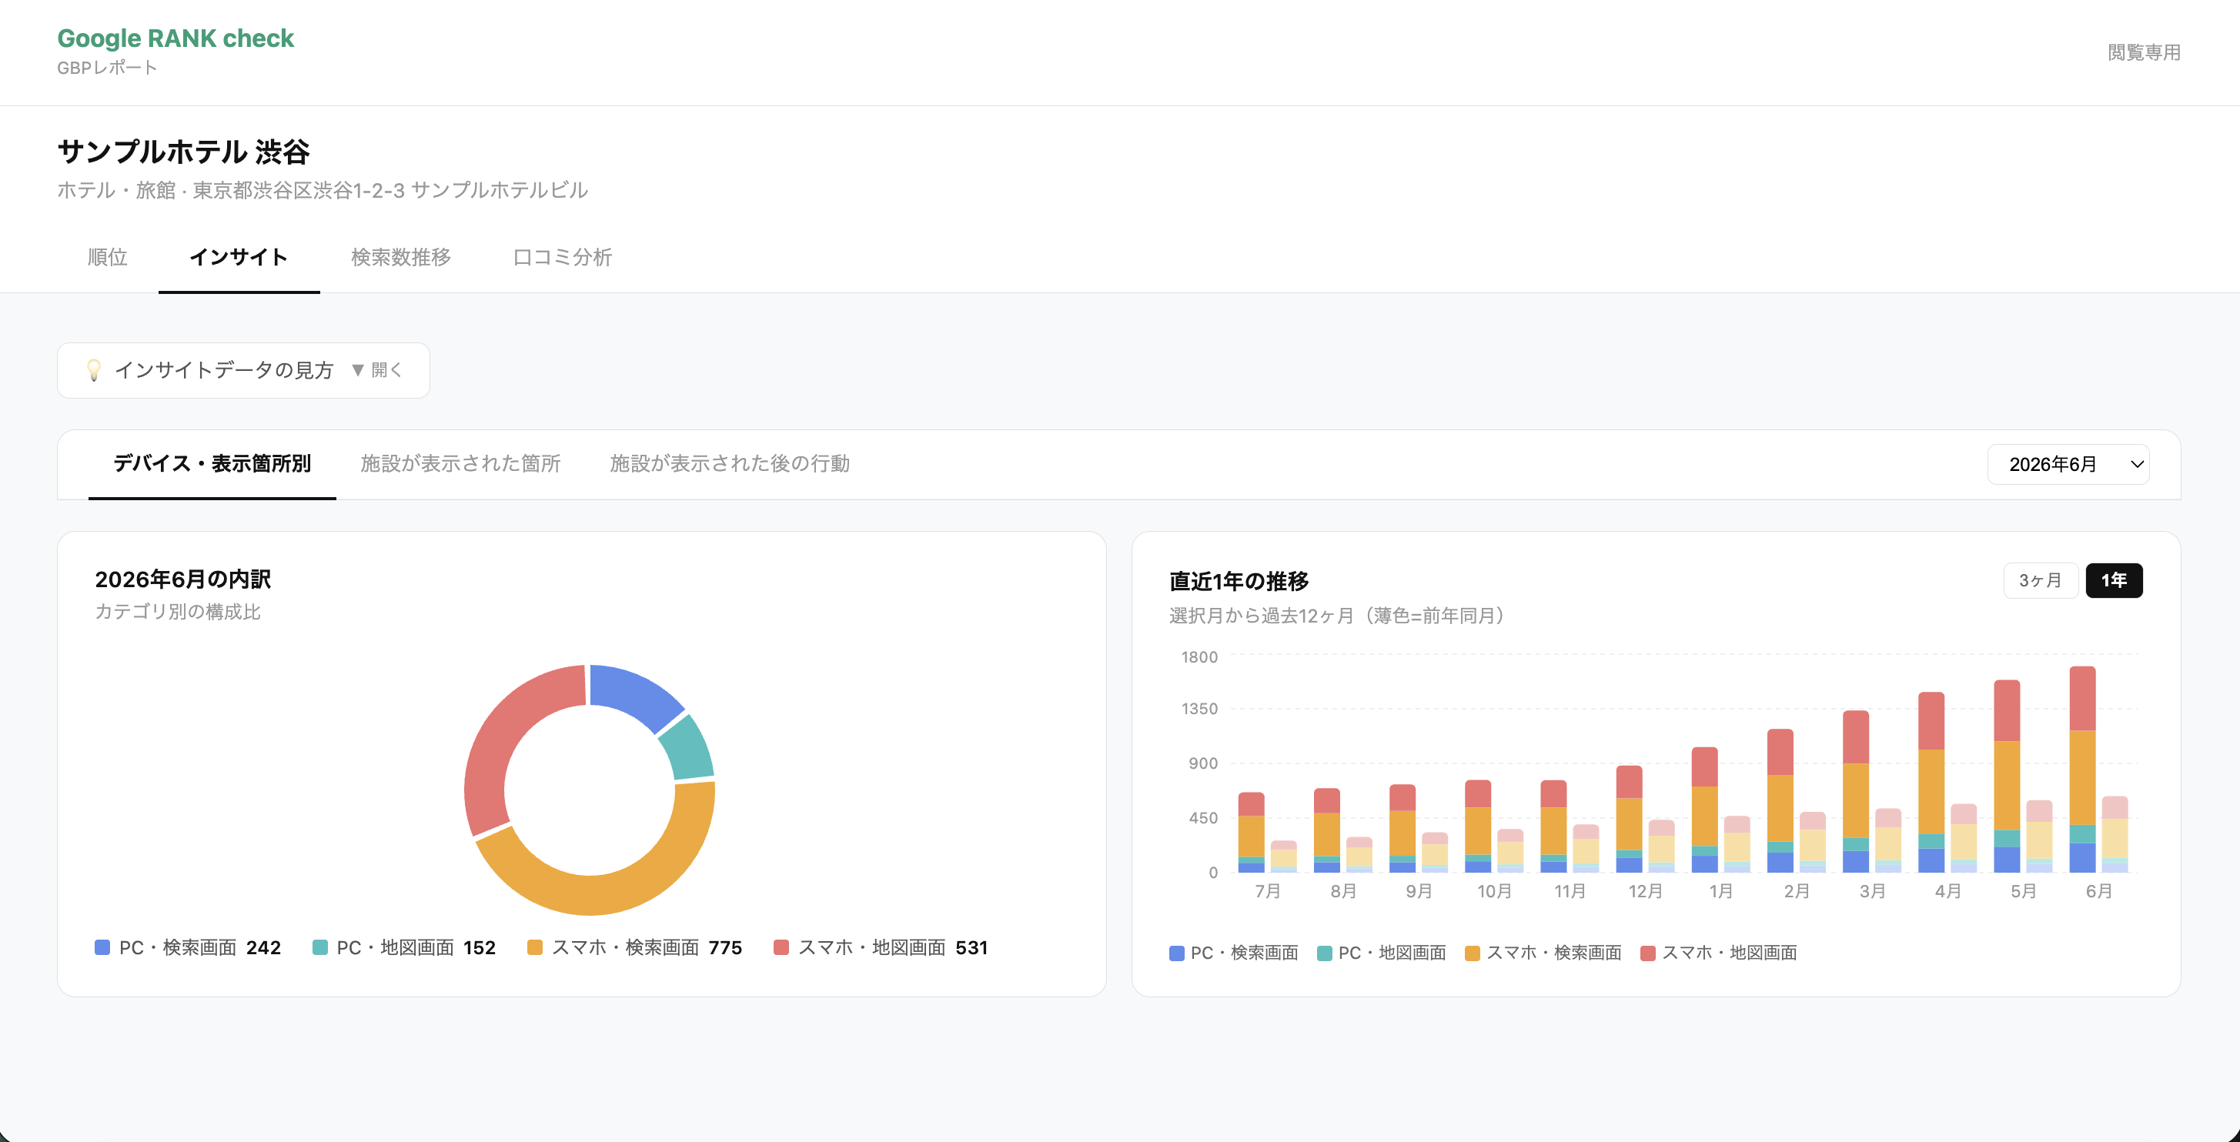The width and height of the screenshot is (2240, 1142).
Task: Click the 1800 y-axis label
Action: tap(1199, 657)
